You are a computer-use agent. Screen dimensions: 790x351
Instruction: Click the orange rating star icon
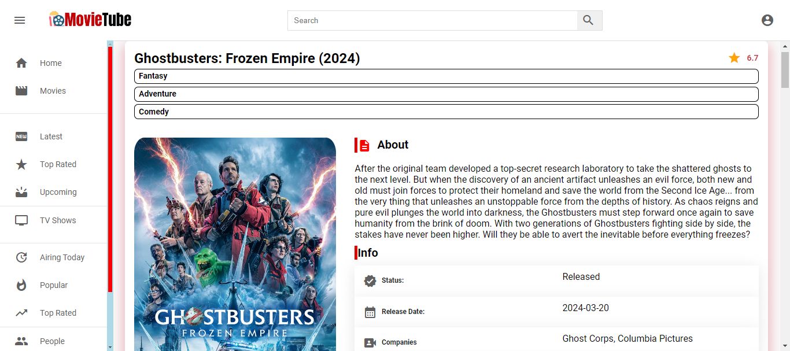(734, 58)
